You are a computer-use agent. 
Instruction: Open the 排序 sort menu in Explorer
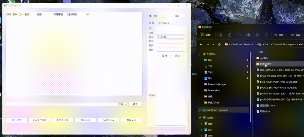tap(280, 35)
